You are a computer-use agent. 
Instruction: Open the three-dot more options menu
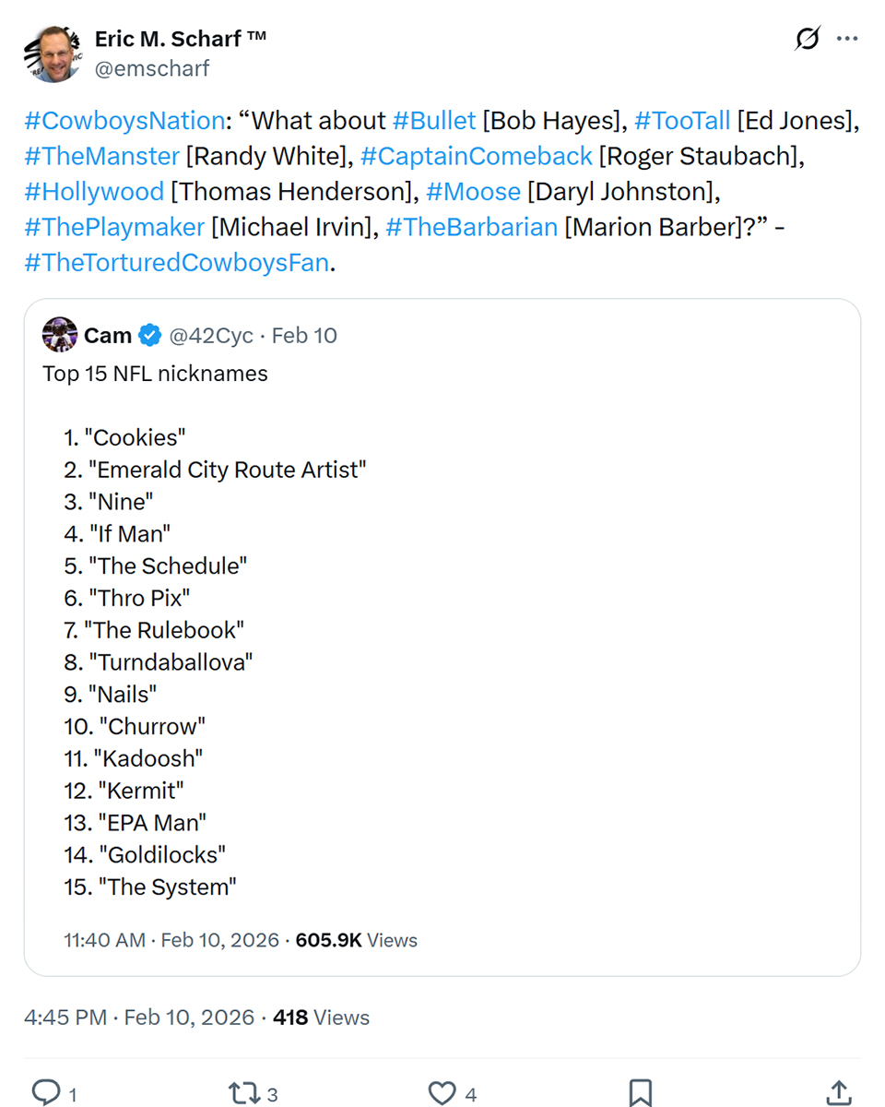[x=846, y=40]
